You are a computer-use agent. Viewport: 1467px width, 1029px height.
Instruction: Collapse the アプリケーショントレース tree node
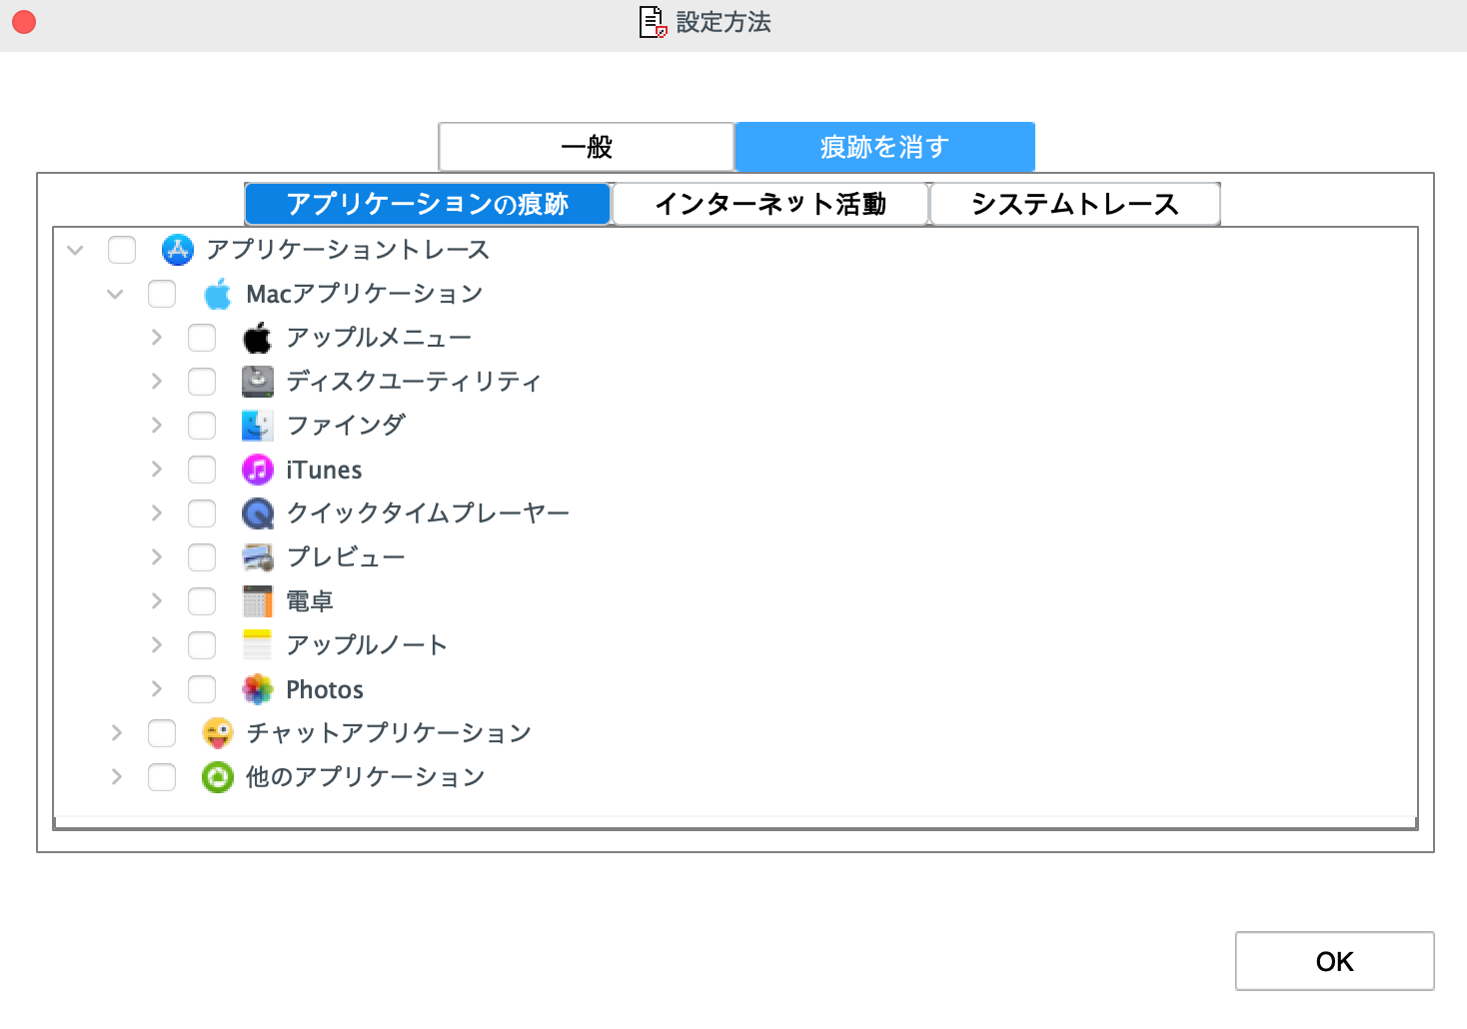click(x=76, y=250)
